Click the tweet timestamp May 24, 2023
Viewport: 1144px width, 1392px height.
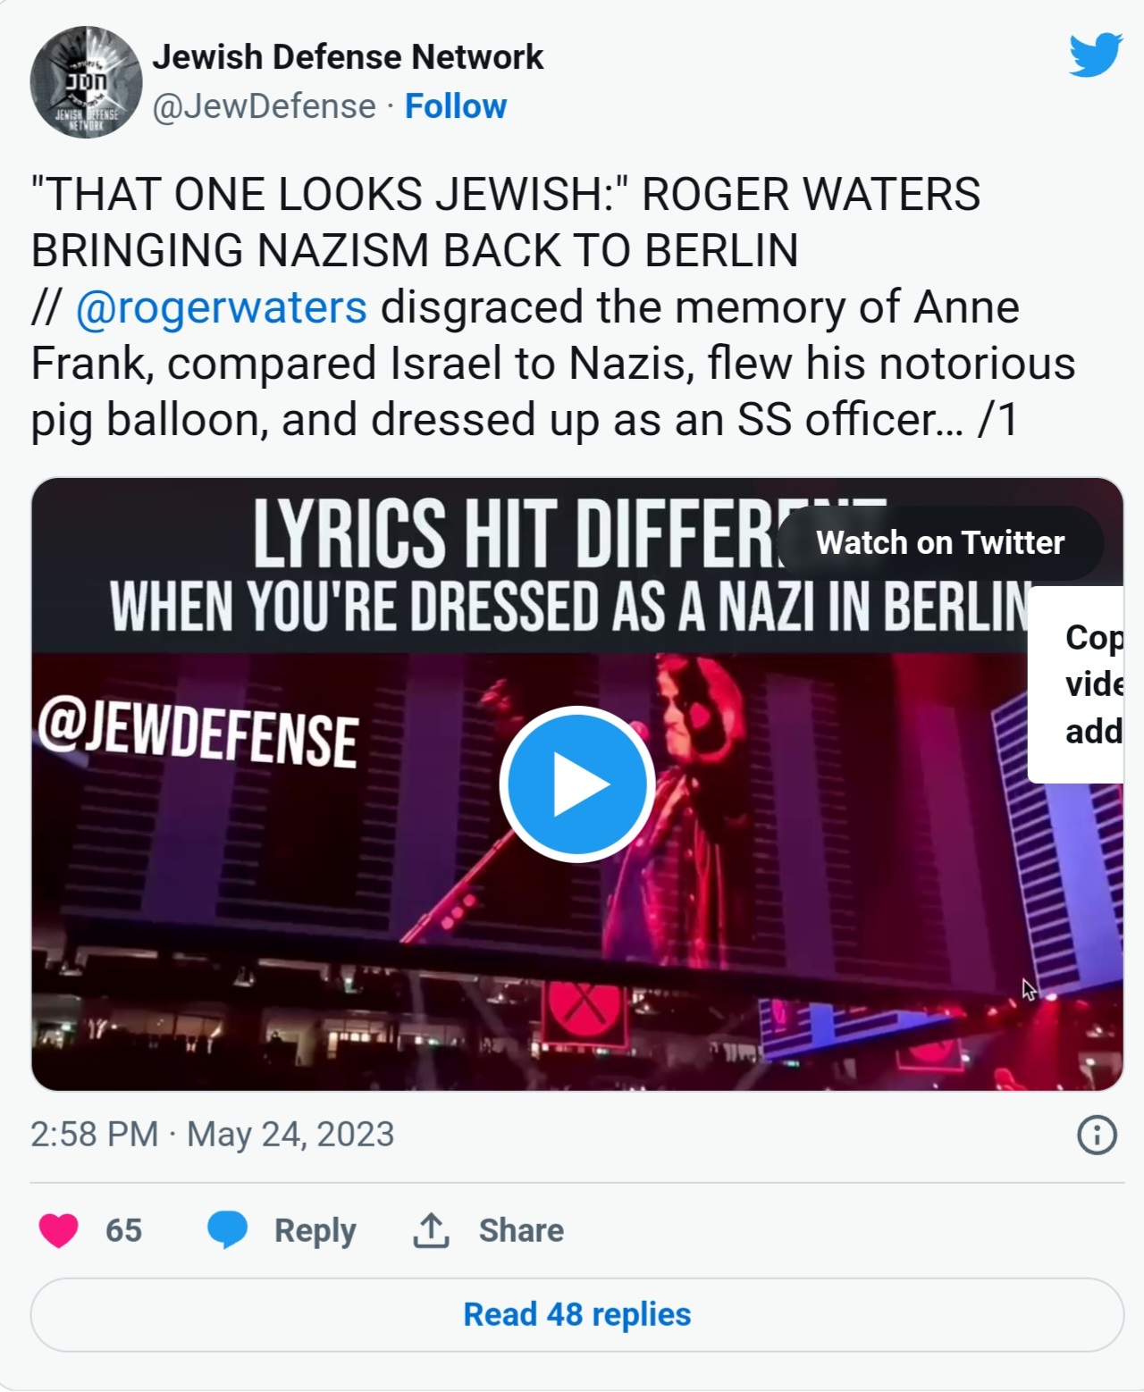point(213,1134)
